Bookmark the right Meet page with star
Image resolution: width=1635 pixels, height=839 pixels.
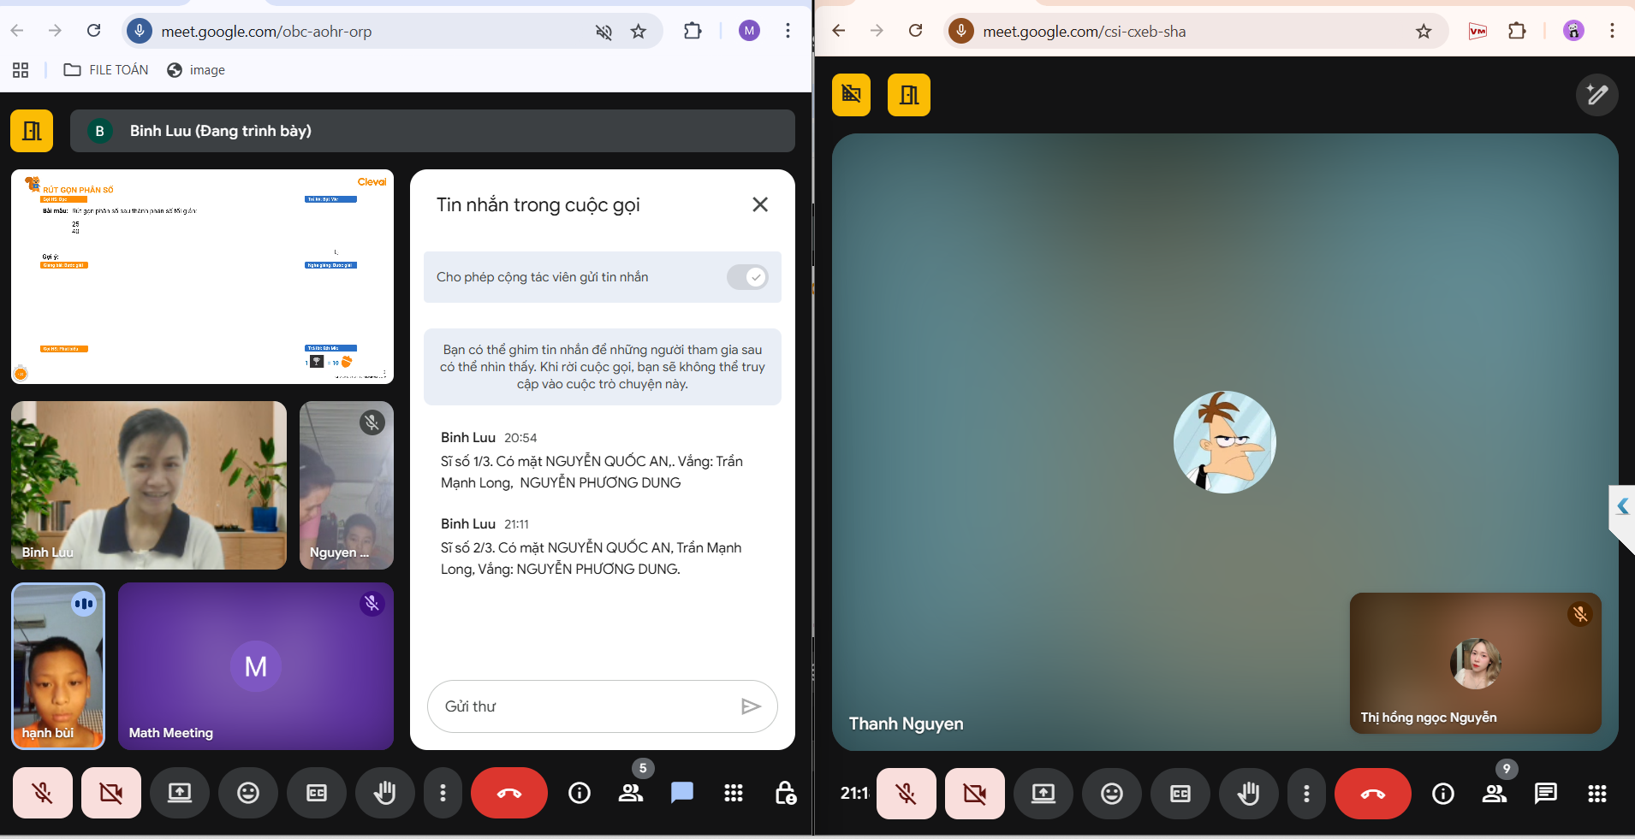point(1424,32)
